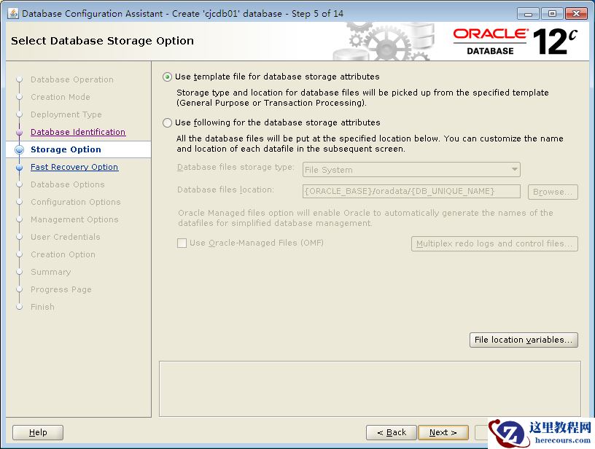This screenshot has height=449, width=595.
Task: Click Database Identification step bullet icon
Action: 20,133
